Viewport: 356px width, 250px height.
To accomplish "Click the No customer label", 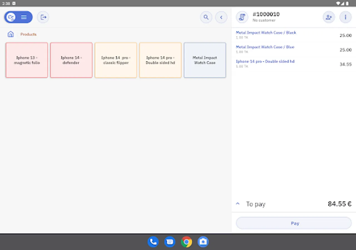I will (x=264, y=20).
